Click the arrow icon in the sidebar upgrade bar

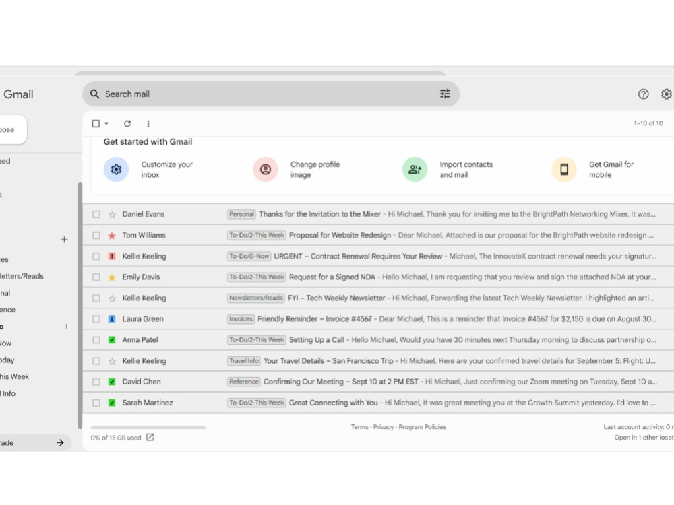(60, 443)
